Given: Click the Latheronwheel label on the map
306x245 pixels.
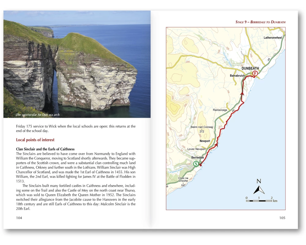Looking at the screenshot, I should coord(273,38).
